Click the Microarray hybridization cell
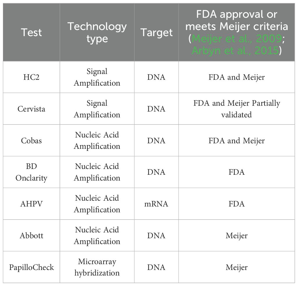Screen dimensions: 298x286 coord(97,267)
